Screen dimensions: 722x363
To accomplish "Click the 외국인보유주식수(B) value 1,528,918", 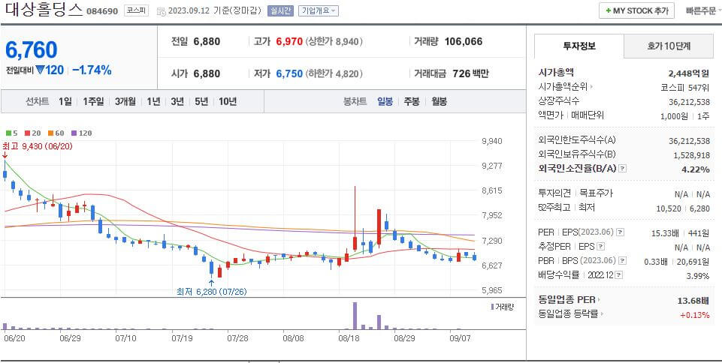I will coord(692,155).
